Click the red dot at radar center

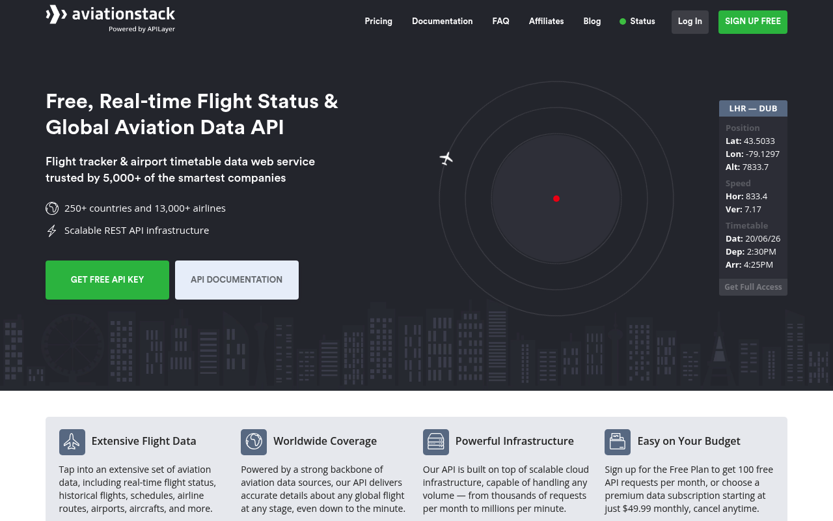pos(556,199)
